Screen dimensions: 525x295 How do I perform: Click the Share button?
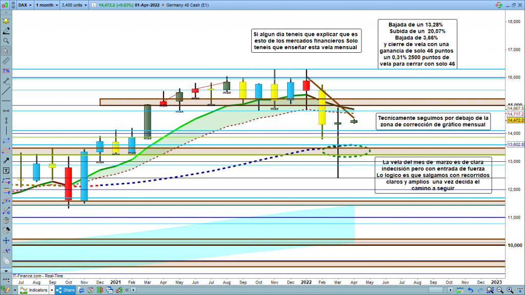coord(65,290)
